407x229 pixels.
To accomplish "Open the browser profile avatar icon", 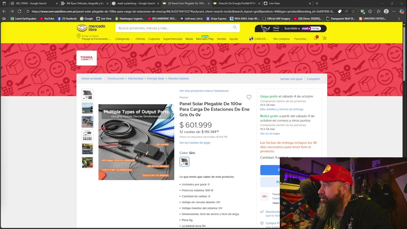I will coord(386,11).
